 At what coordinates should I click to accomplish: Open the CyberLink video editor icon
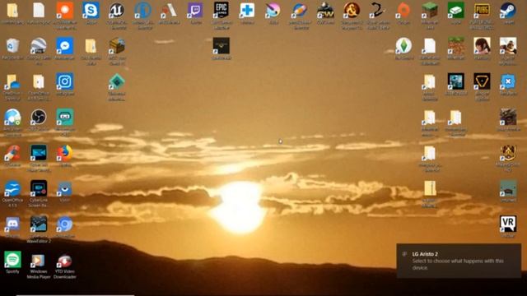click(x=39, y=153)
